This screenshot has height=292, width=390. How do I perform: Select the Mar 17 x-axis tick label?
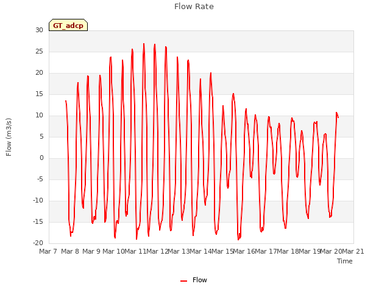pos(266,251)
